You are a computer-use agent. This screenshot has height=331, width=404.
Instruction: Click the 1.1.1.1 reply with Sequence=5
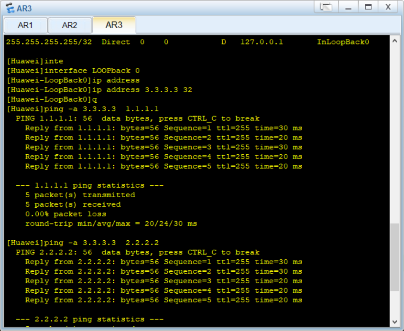point(164,166)
